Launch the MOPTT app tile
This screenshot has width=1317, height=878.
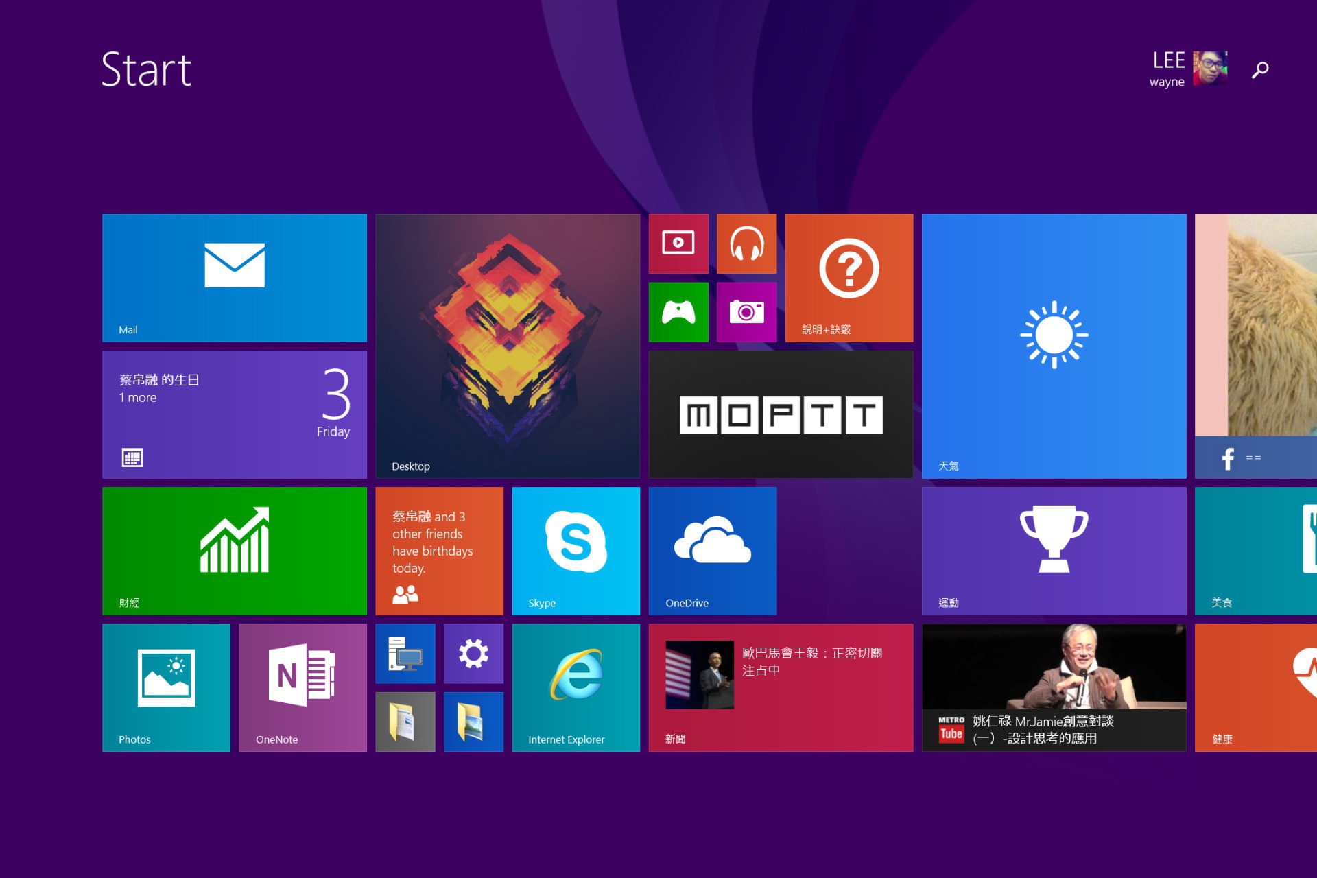pyautogui.click(x=781, y=414)
